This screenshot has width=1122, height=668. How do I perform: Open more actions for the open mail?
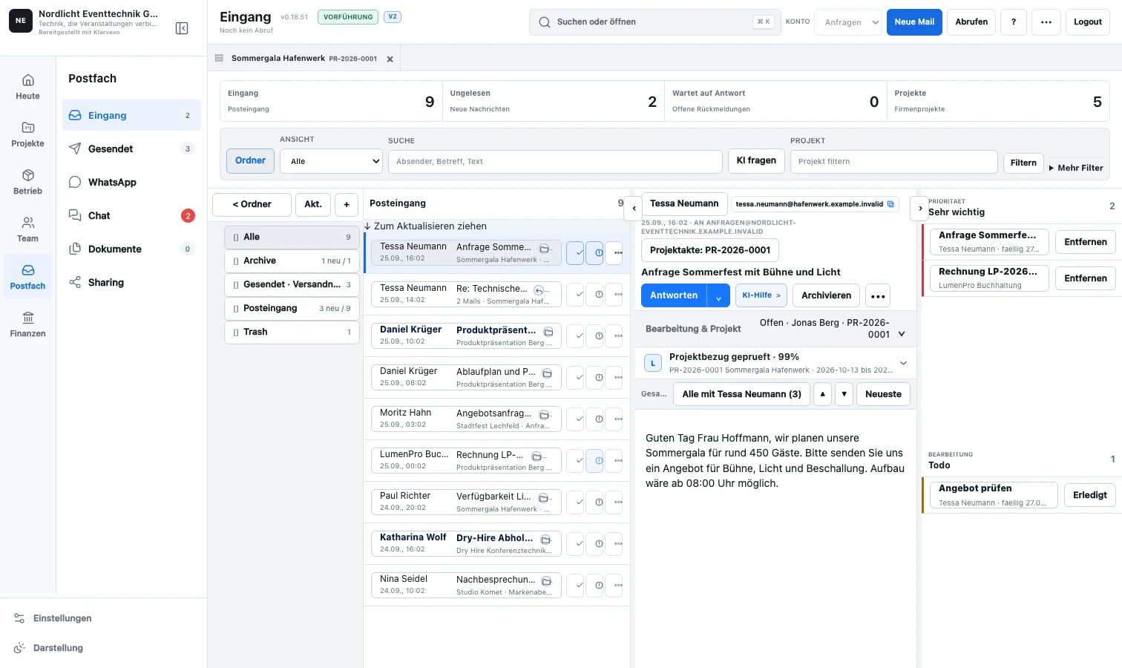click(x=878, y=295)
